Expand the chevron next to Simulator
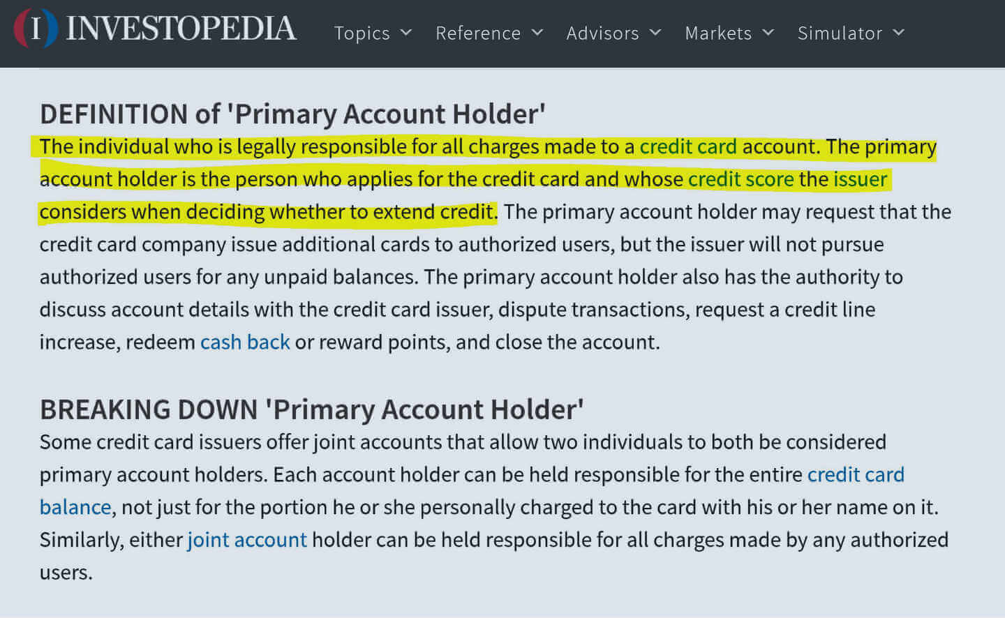Viewport: 1005px width, 618px height. click(x=899, y=32)
